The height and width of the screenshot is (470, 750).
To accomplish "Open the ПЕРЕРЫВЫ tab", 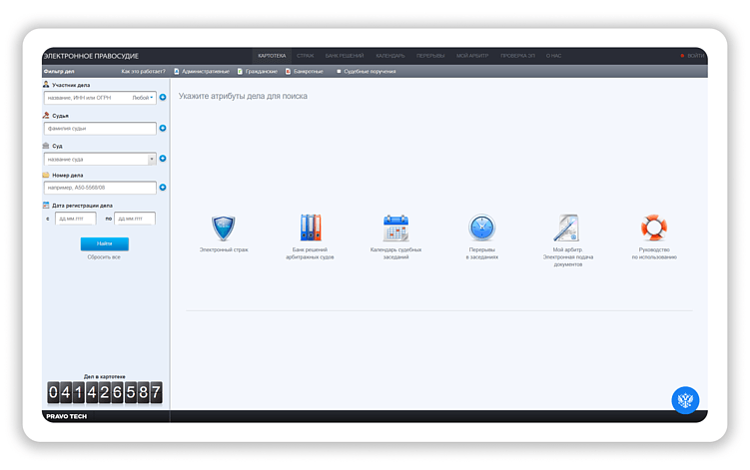I will (x=430, y=56).
